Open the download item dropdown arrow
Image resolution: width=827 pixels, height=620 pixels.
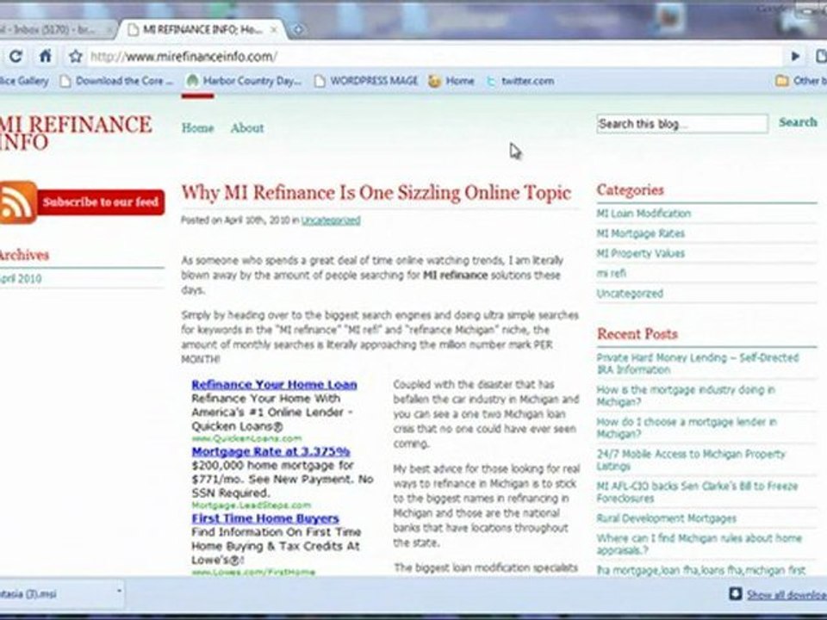click(119, 591)
